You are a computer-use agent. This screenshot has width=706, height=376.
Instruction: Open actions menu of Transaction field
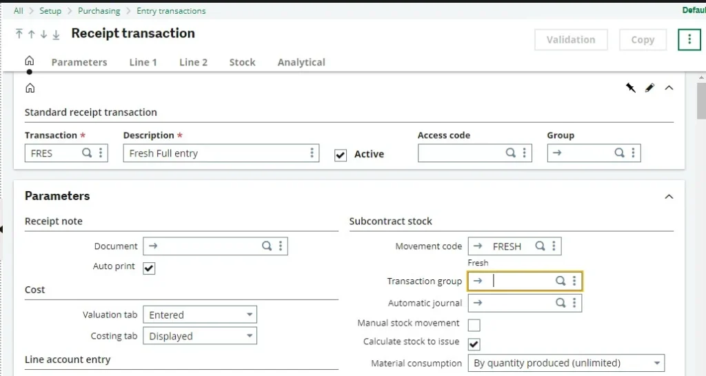(x=101, y=153)
